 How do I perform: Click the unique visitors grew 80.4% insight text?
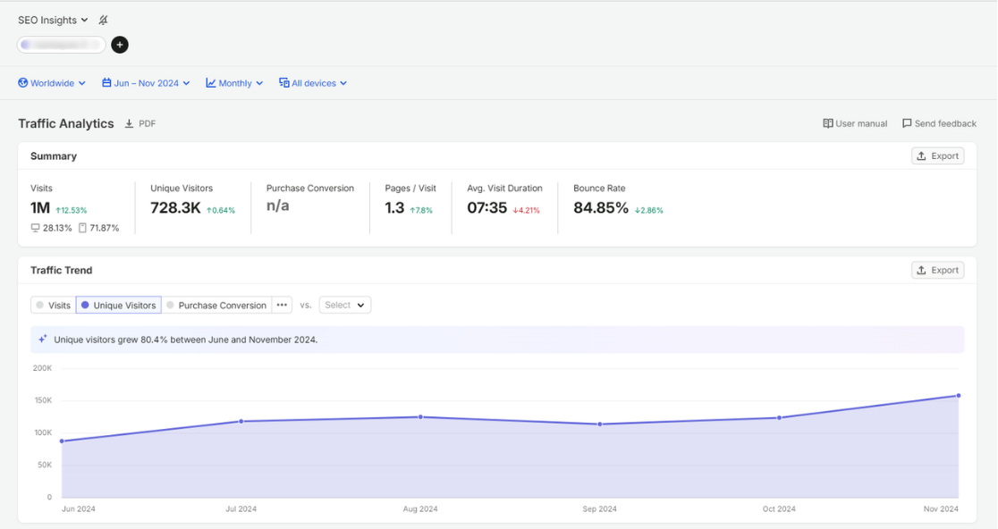(x=186, y=340)
